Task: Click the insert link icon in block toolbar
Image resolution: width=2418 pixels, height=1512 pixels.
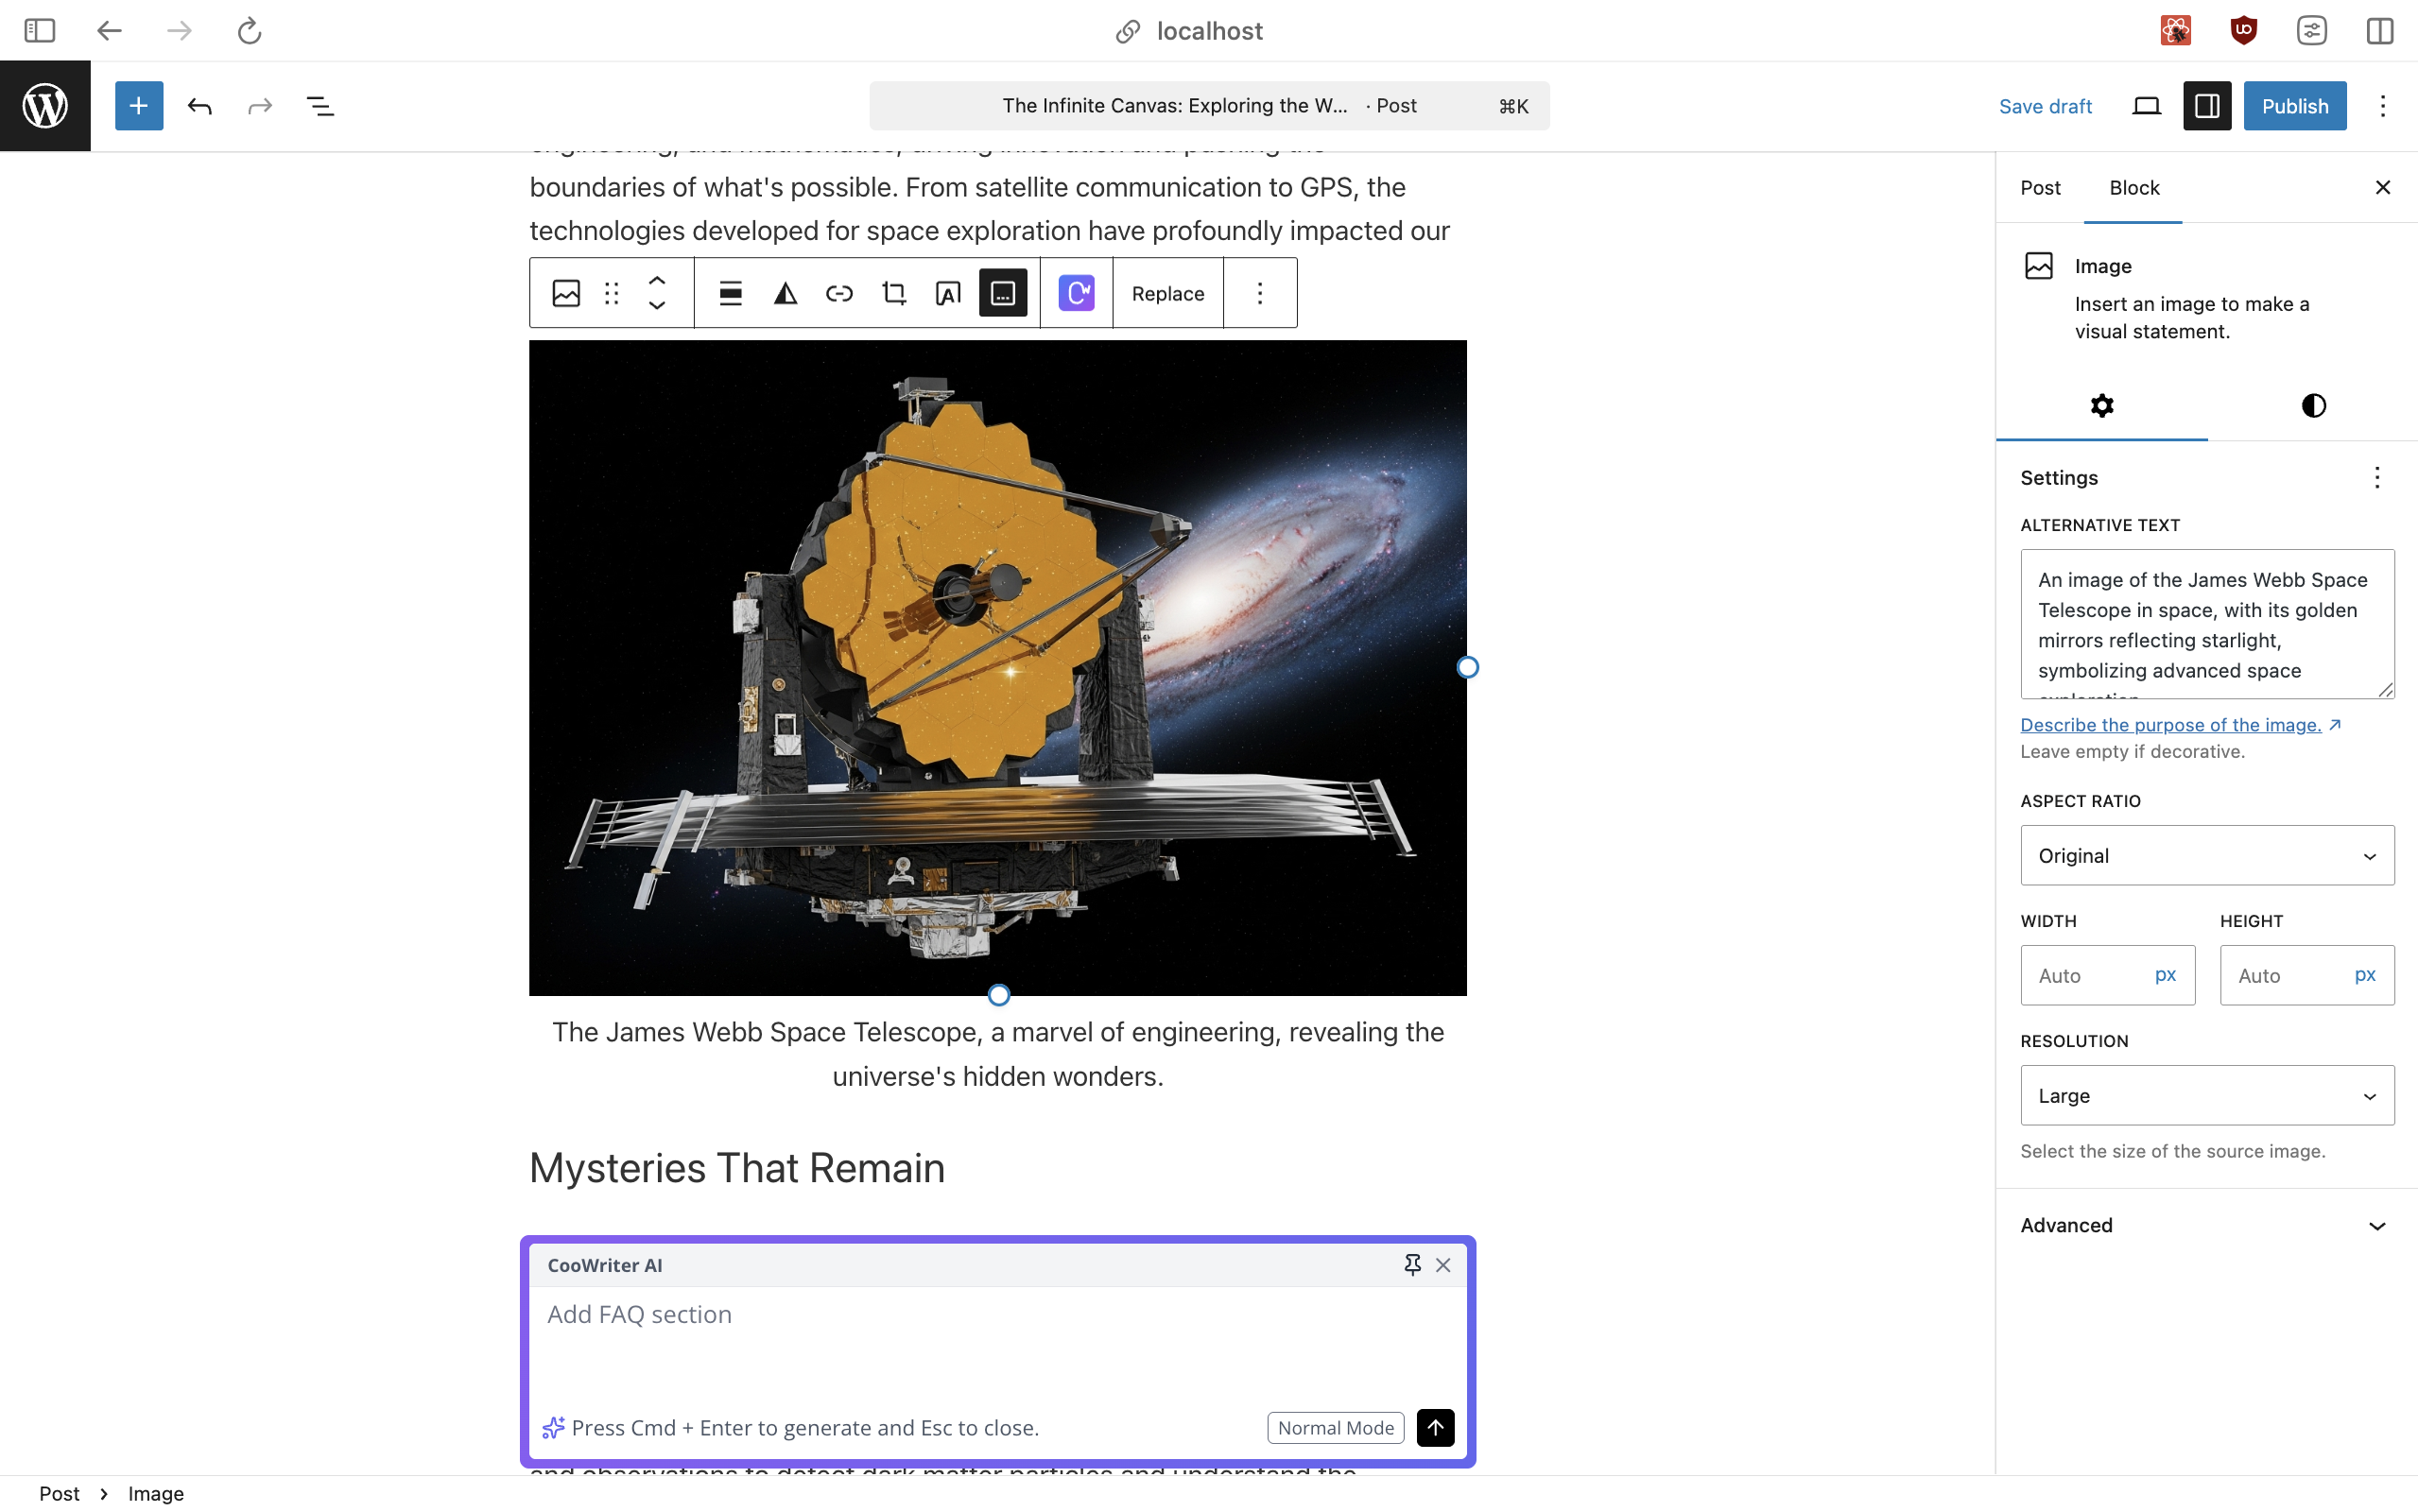Action: (x=839, y=293)
